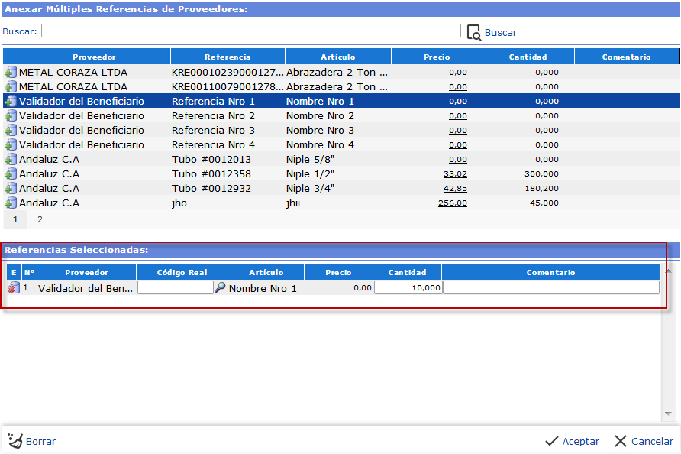The width and height of the screenshot is (681, 454).
Task: Click scrollbar down arrow in selected references
Action: click(669, 413)
